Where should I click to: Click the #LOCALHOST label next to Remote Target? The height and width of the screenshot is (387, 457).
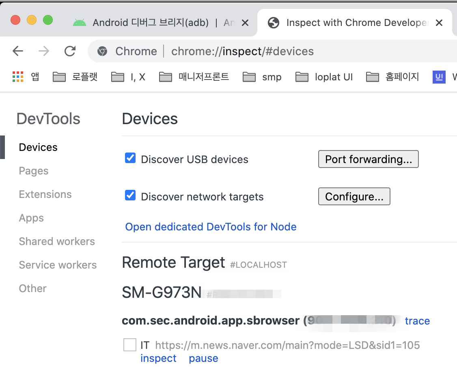(x=259, y=265)
